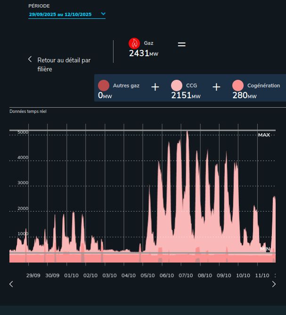
Task: Click the 1000 y-axis label
Action: 23,234
